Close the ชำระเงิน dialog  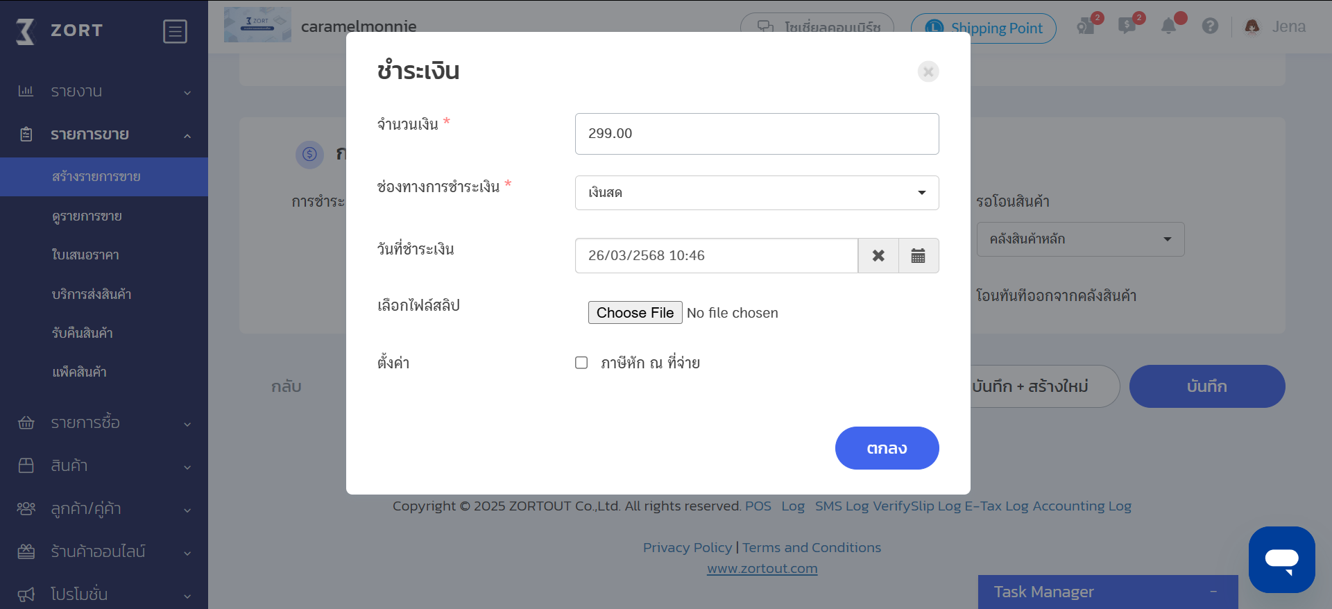pyautogui.click(x=928, y=71)
